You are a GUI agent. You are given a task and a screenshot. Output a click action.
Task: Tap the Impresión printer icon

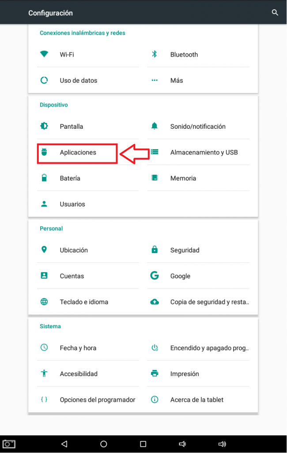155,374
